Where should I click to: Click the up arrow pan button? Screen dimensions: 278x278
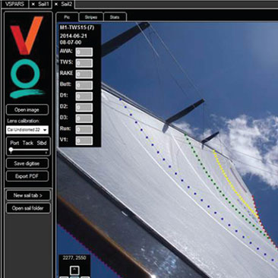[x=74, y=270]
